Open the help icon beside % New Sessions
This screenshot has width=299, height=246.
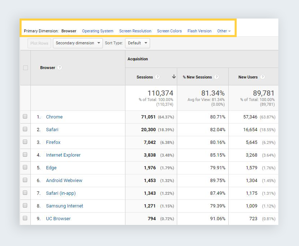(x=216, y=77)
